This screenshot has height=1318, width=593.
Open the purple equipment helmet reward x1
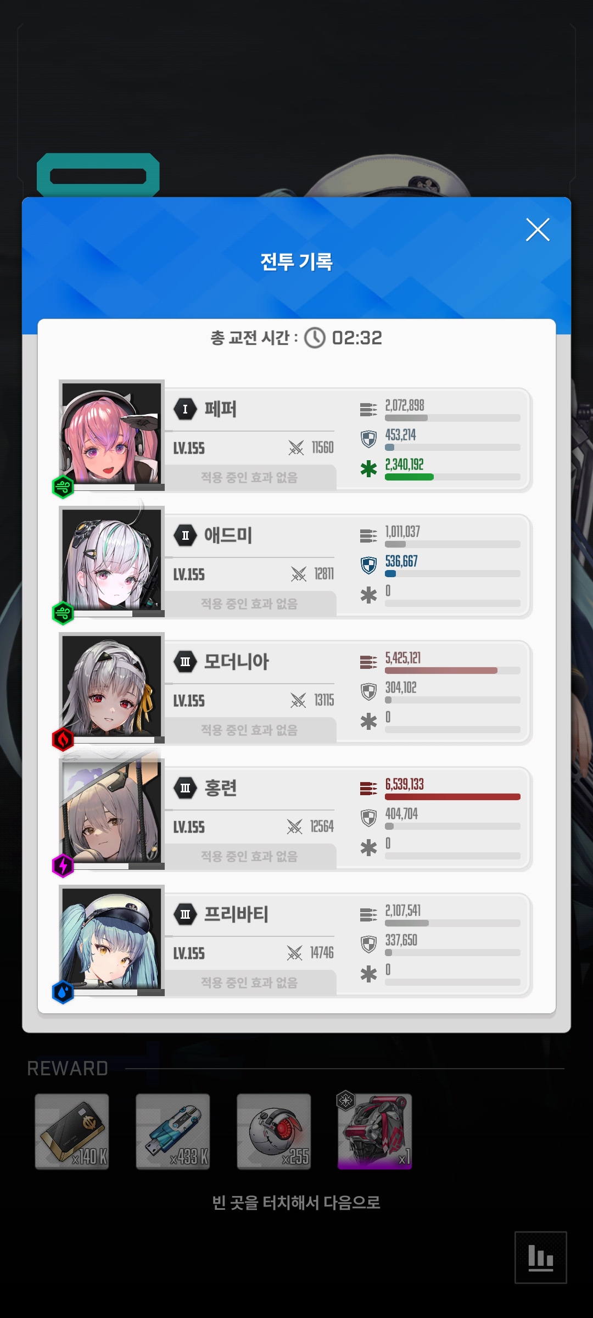coord(374,1130)
